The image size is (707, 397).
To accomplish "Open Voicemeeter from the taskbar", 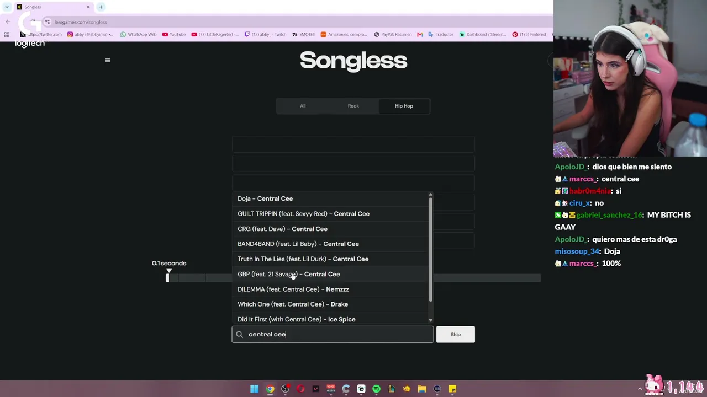I will point(331,389).
